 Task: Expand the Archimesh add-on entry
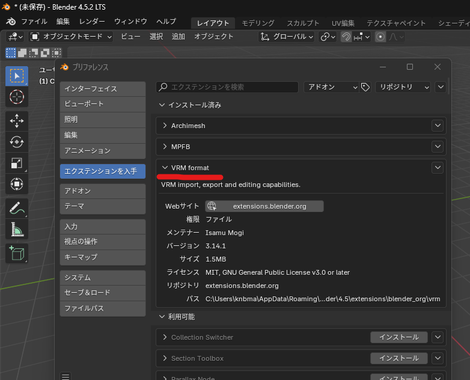coord(165,126)
